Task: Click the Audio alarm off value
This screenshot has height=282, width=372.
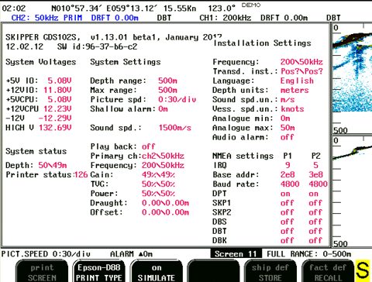Action: (288, 137)
